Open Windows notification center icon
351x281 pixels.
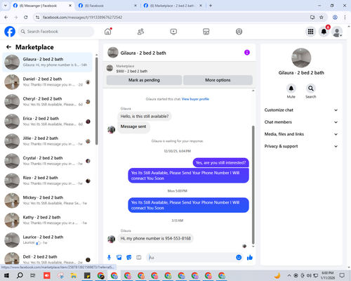click(x=342, y=275)
